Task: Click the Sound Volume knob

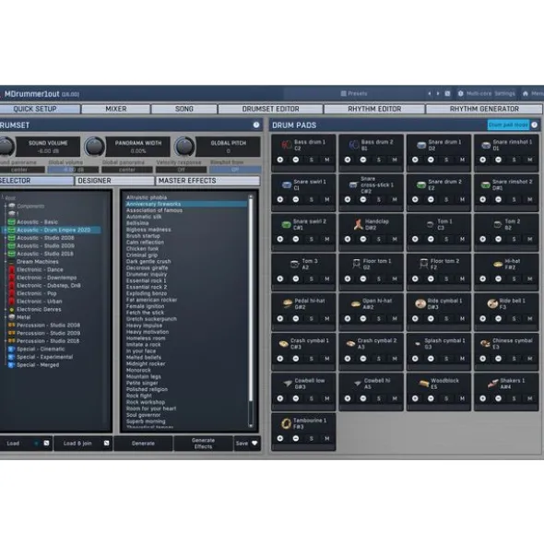Action: [x=6, y=147]
